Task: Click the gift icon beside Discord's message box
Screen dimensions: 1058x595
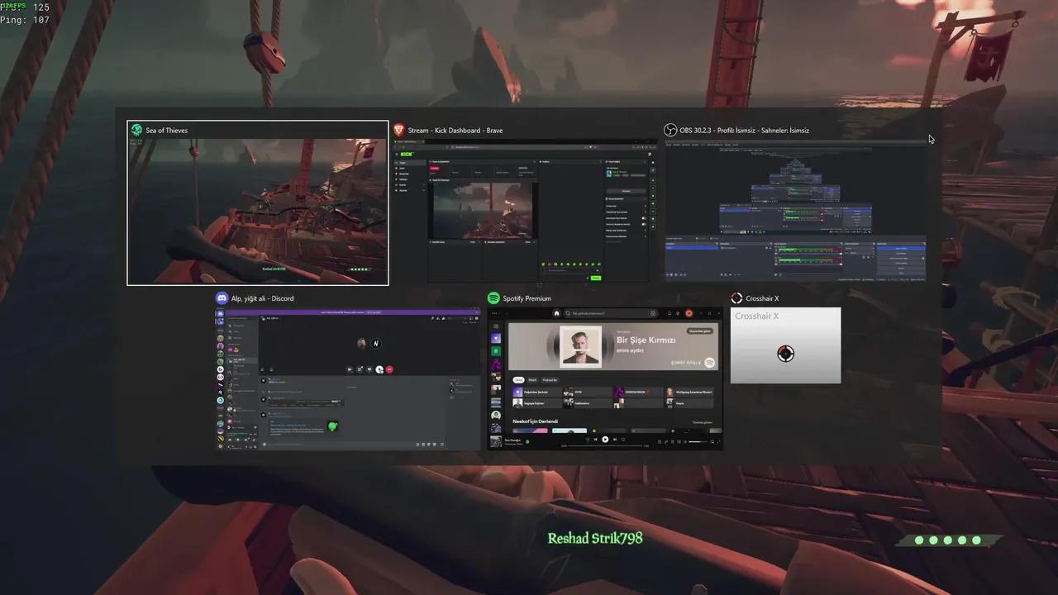Action: [x=417, y=444]
